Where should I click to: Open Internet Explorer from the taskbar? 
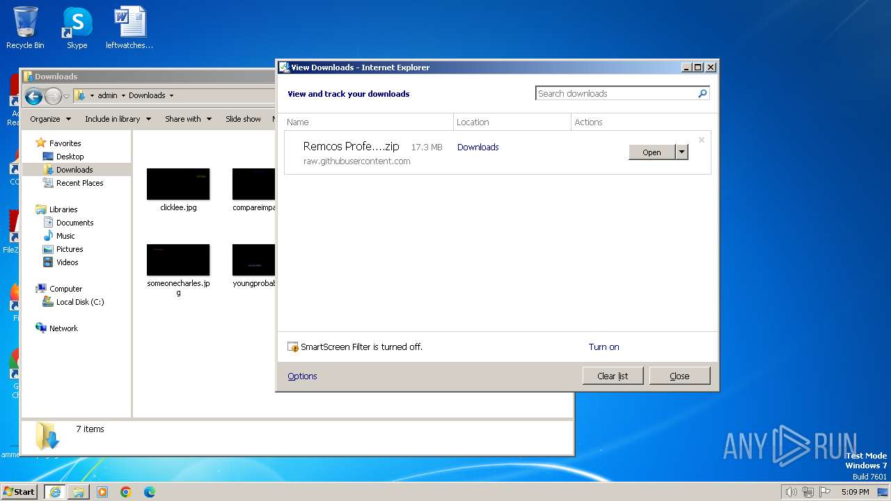(54, 492)
